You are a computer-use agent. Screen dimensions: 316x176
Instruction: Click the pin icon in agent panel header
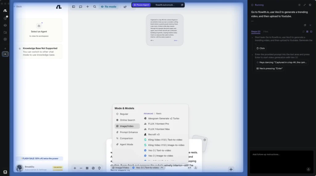pos(310,5)
